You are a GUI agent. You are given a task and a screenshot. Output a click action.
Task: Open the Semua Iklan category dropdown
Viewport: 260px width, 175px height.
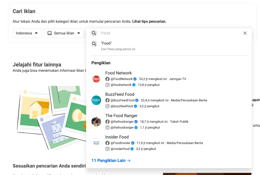tap(64, 33)
